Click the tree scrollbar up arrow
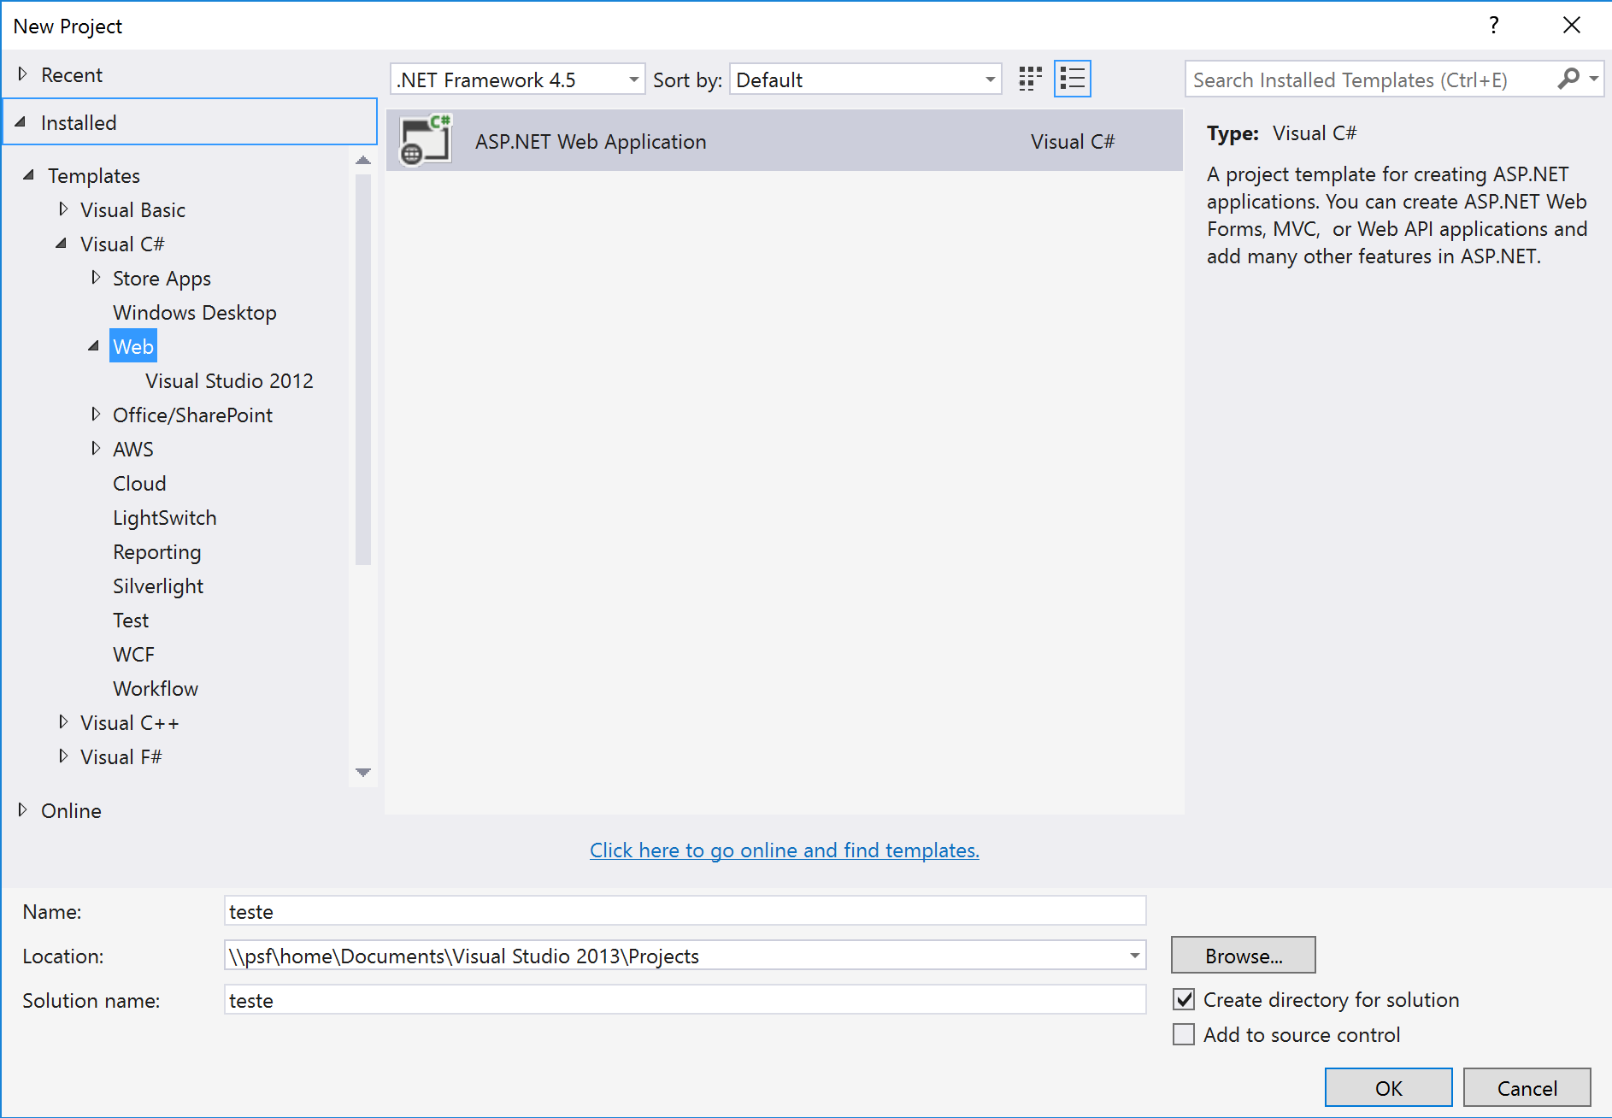The width and height of the screenshot is (1612, 1118). 363,160
